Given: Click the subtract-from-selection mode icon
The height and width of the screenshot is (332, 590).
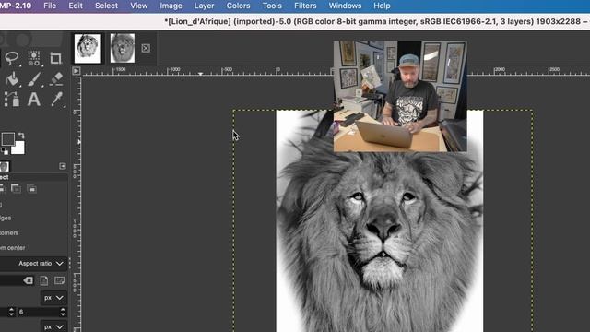Looking at the screenshot, I should pyautogui.click(x=16, y=188).
